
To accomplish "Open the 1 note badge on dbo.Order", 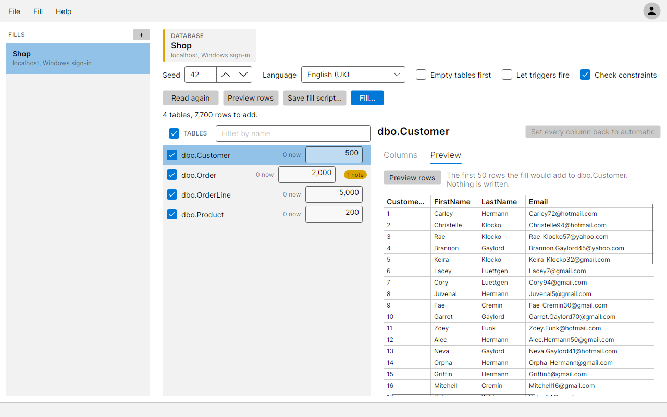I will 355,175.
